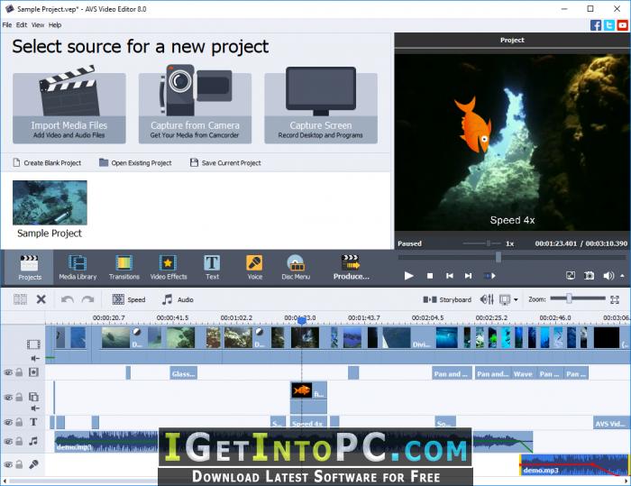The image size is (631, 486).
Task: Open the Disc Menu tool
Action: (296, 268)
